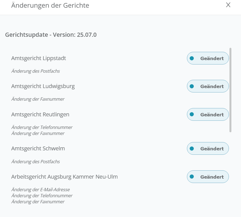Select Geändert badge for Arbeitsgericht Augsburg Neu-Ulm
The width and height of the screenshot is (241, 217).
(x=208, y=177)
